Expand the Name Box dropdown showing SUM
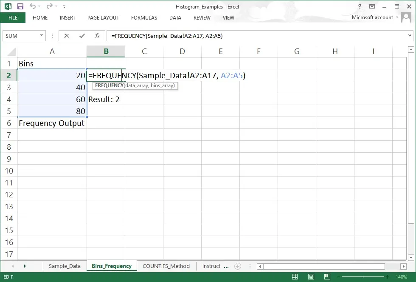 pyautogui.click(x=42, y=36)
